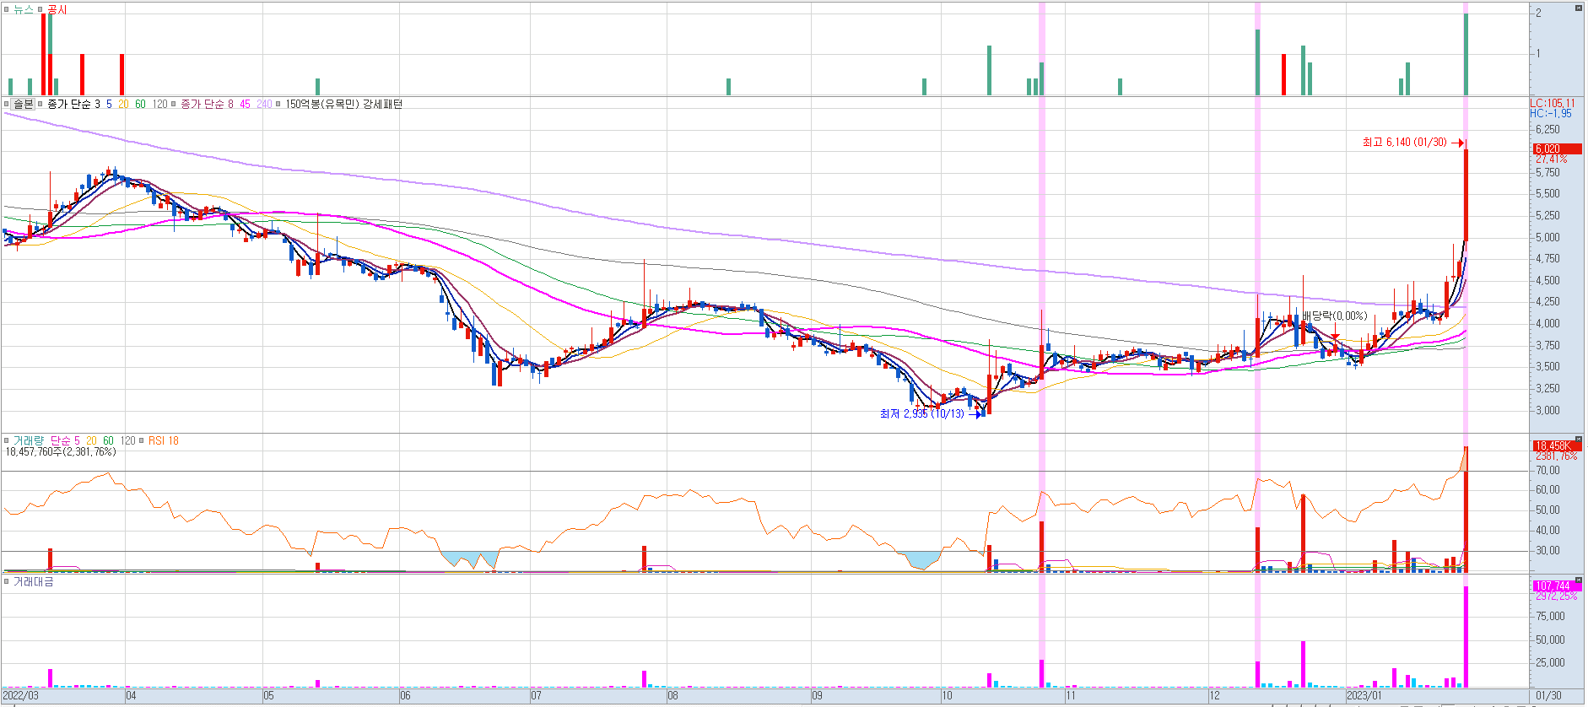Click the 107,744 trading value tag
This screenshot has height=707, width=1588.
[1557, 586]
